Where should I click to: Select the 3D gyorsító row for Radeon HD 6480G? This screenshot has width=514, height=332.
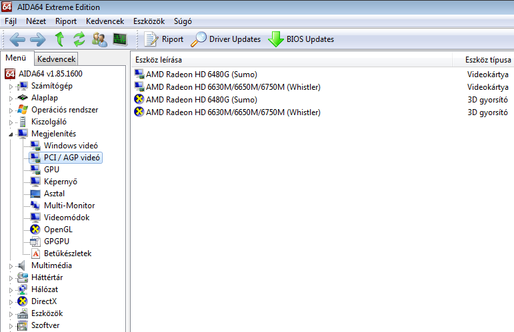[323, 99]
